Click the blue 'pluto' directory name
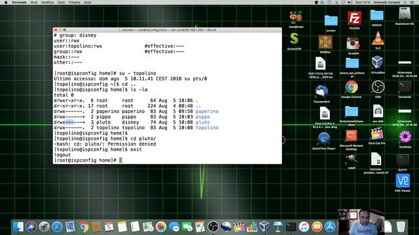419x235 pixels. 202,122
